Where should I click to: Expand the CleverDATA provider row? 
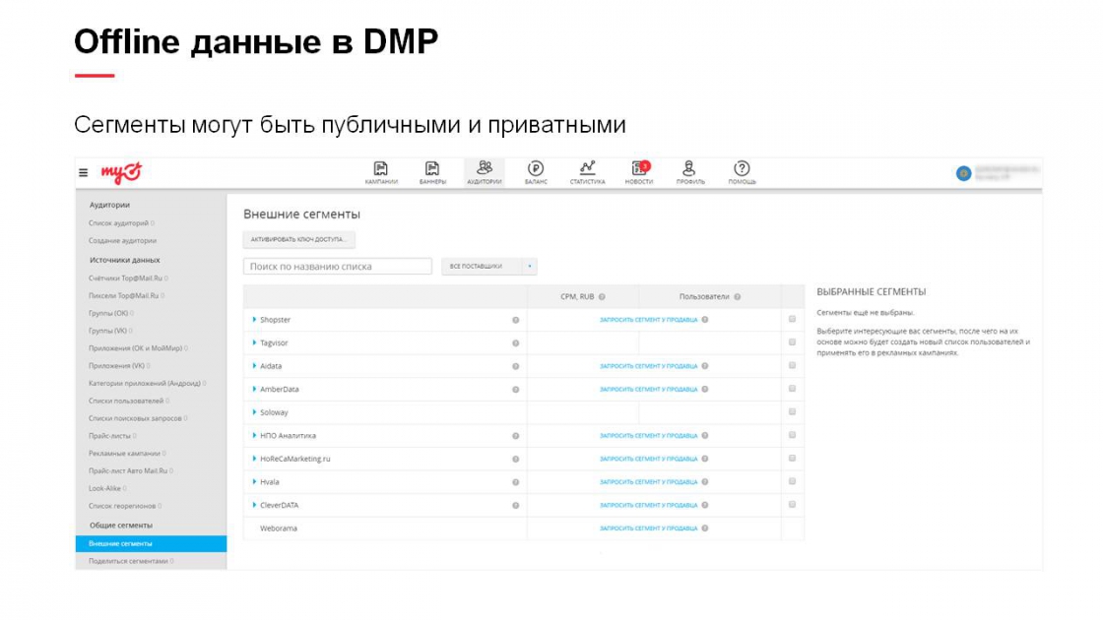[254, 505]
